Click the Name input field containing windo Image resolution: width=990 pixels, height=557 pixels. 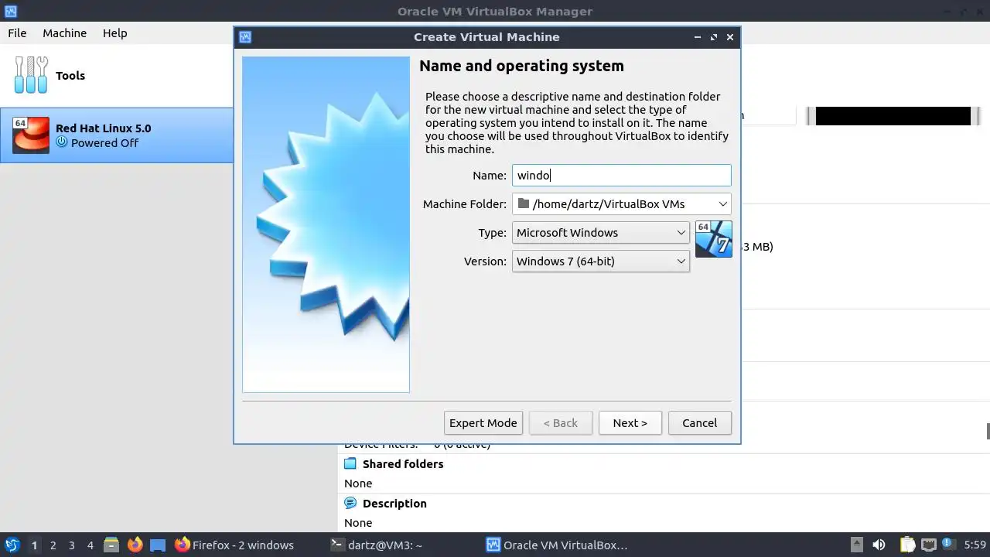[621, 175]
